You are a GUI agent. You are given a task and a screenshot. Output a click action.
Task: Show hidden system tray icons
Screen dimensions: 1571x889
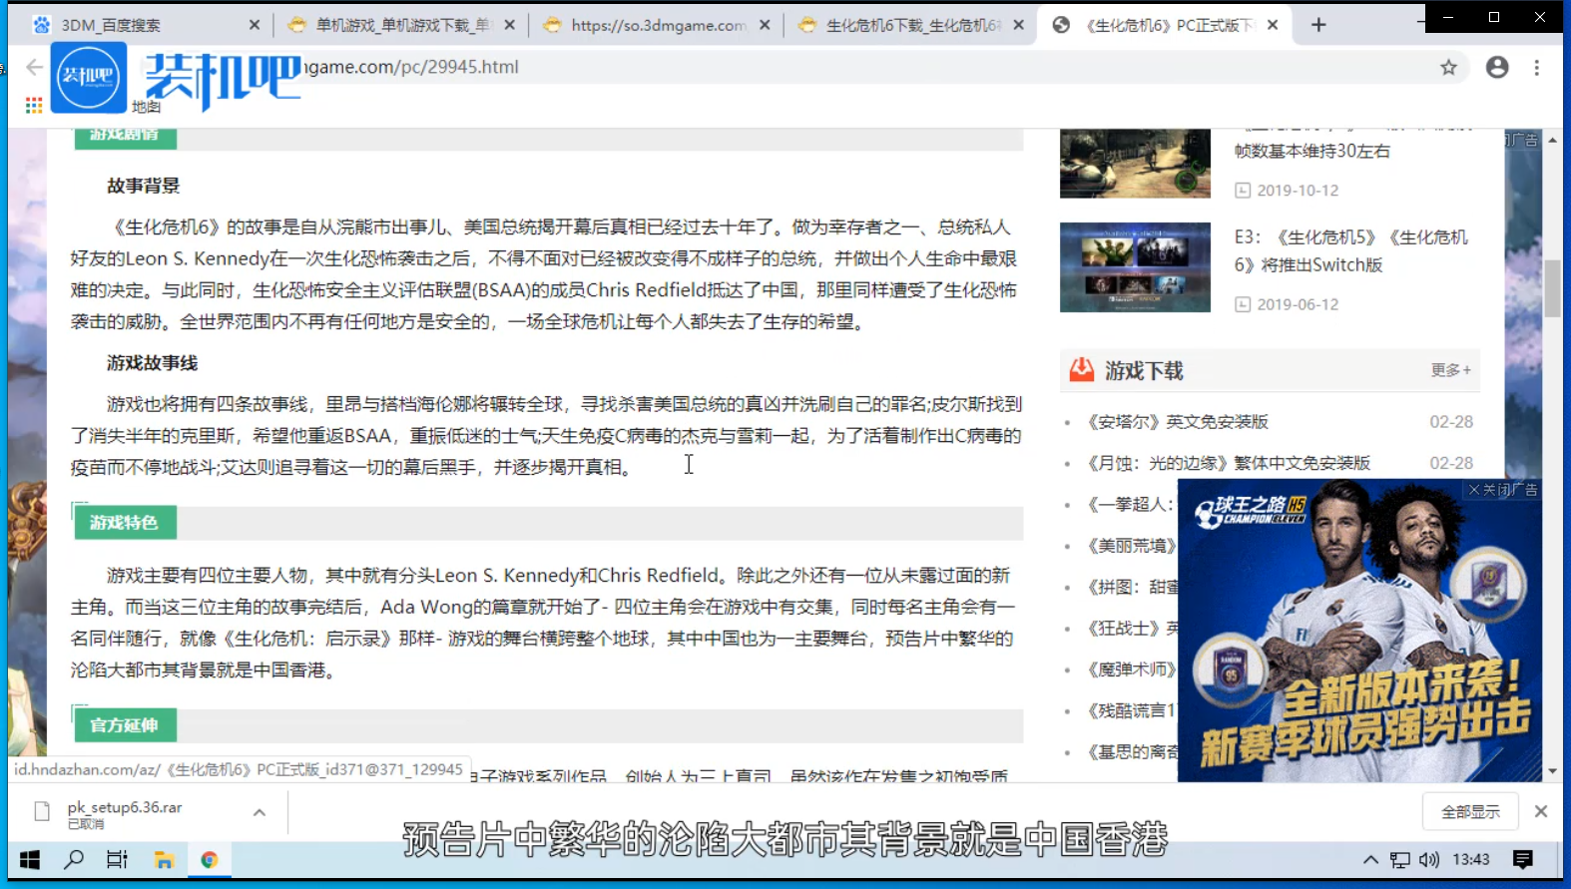1370,860
